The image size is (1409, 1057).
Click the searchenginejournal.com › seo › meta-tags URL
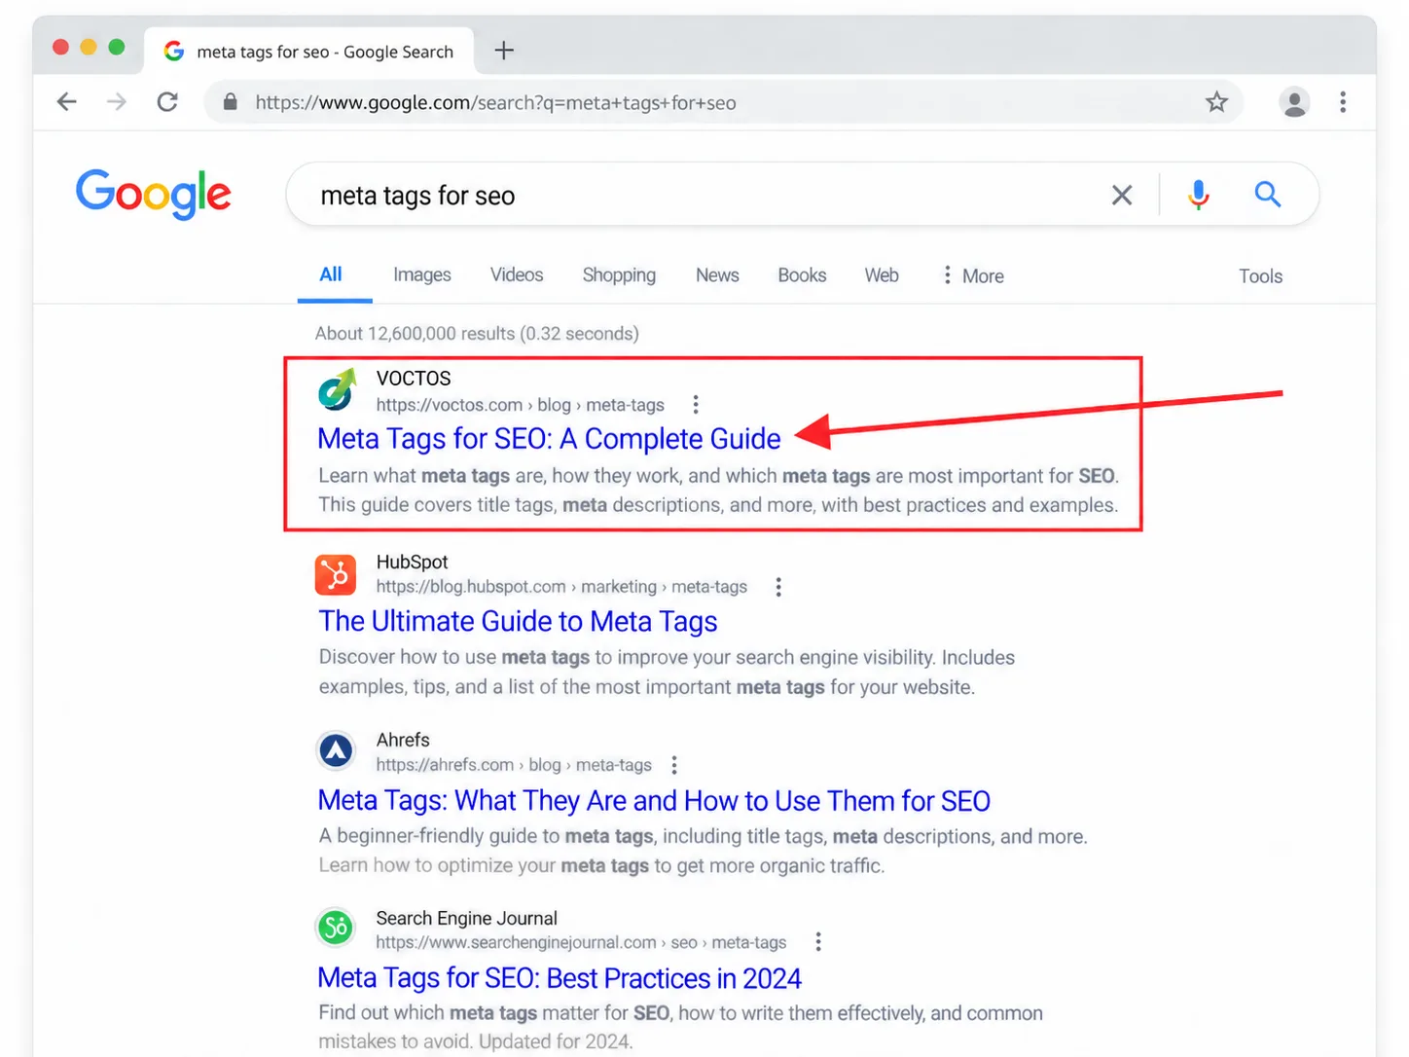tap(581, 942)
